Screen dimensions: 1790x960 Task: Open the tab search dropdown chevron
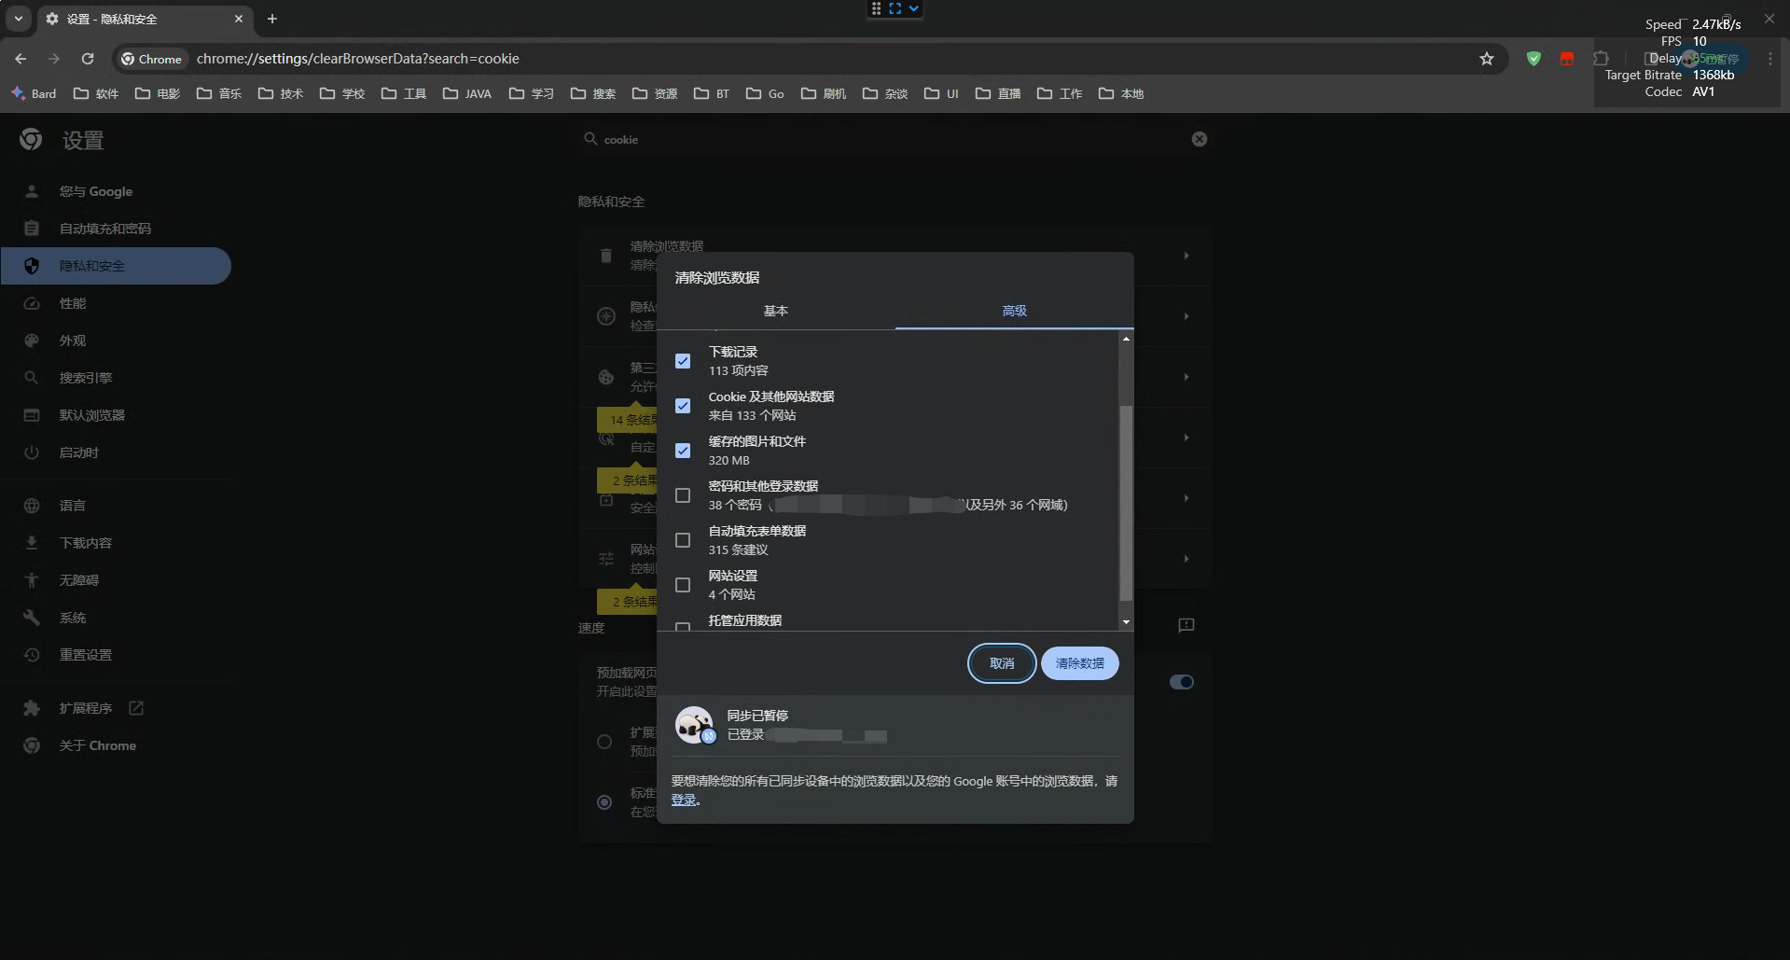19,19
